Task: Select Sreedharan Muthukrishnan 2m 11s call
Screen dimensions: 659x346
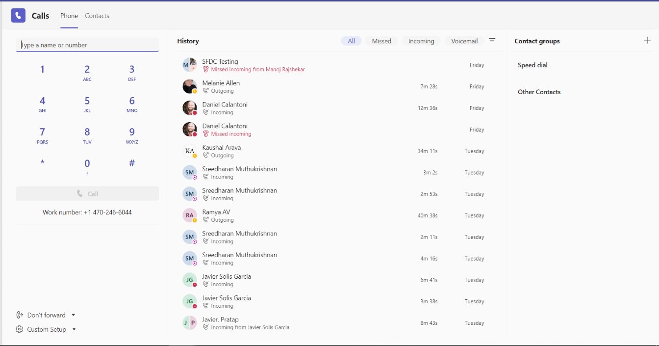Action: (x=338, y=237)
